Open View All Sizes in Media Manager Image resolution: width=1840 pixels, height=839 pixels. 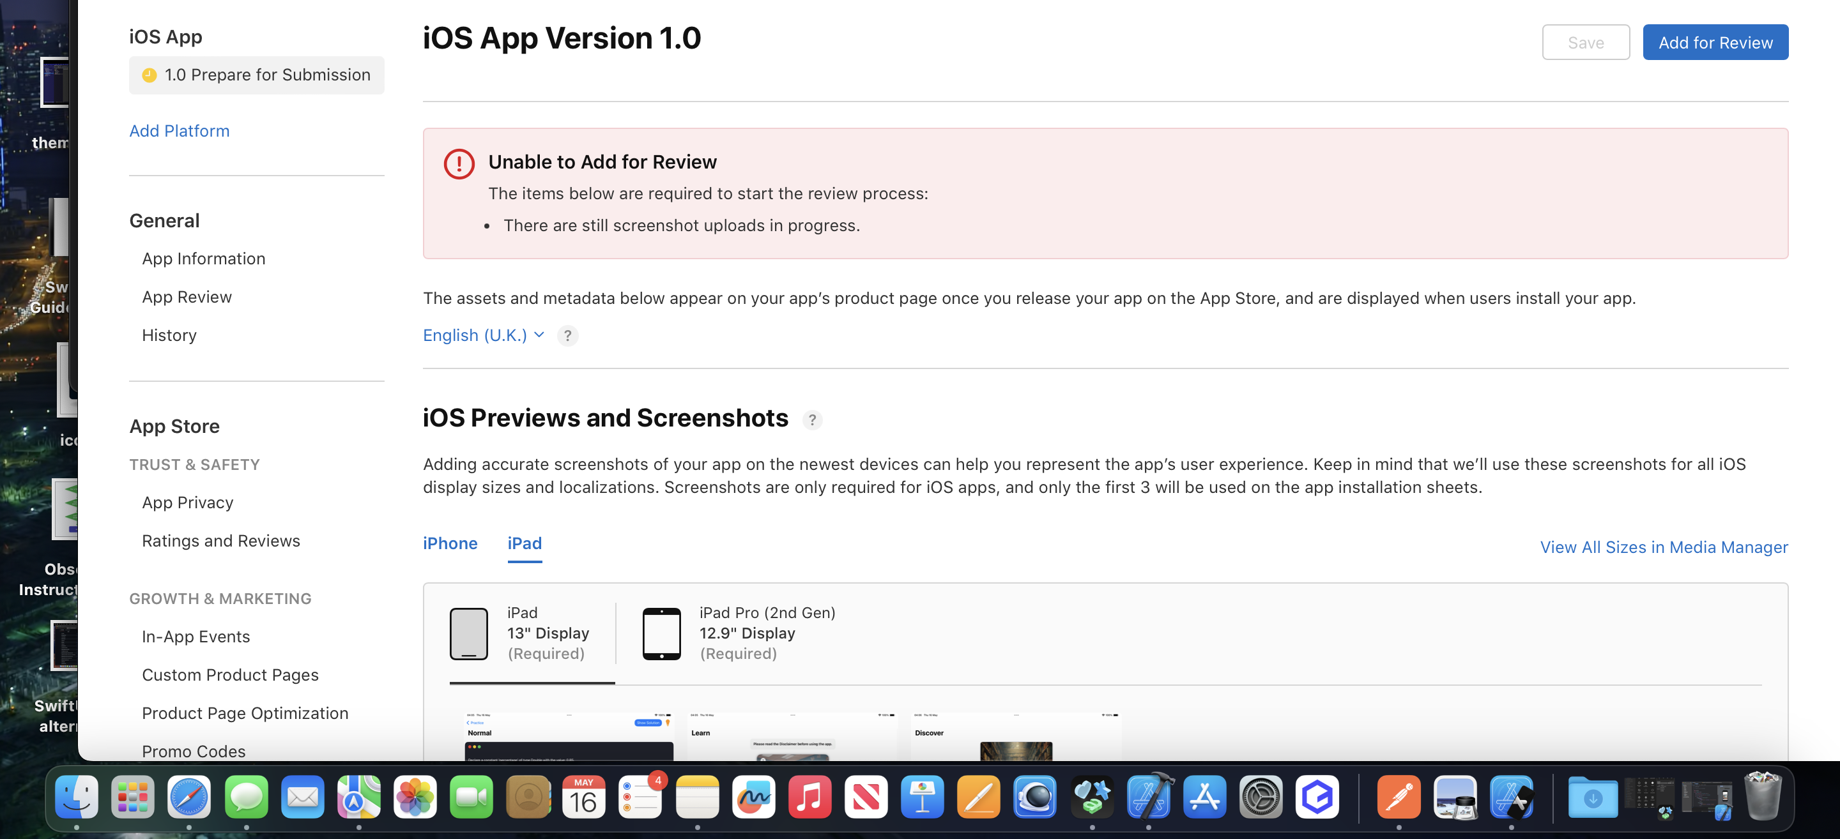(x=1663, y=547)
